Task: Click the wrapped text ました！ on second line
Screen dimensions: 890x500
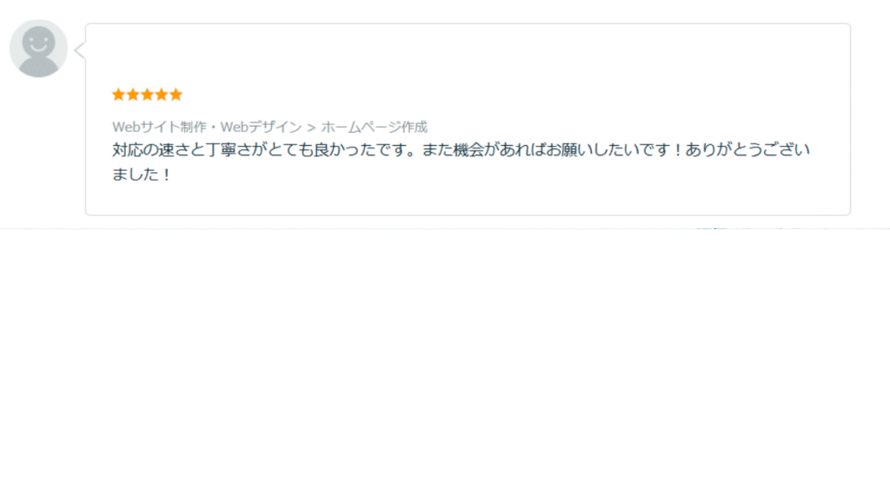Action: point(141,174)
